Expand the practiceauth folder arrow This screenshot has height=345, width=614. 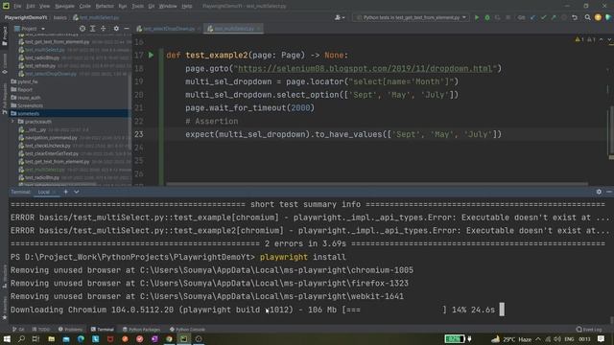[12, 122]
